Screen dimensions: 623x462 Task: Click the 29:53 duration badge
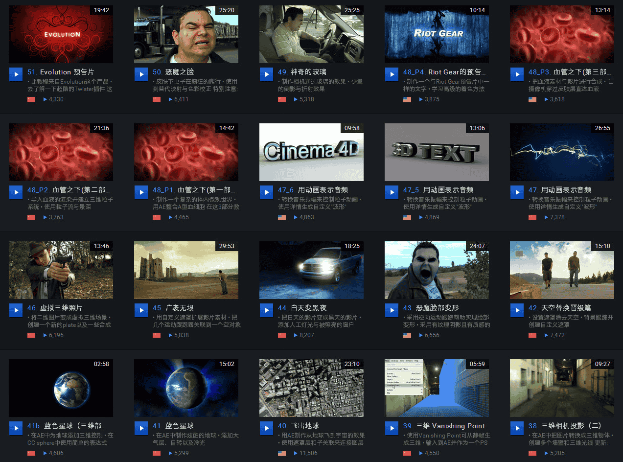pos(226,246)
